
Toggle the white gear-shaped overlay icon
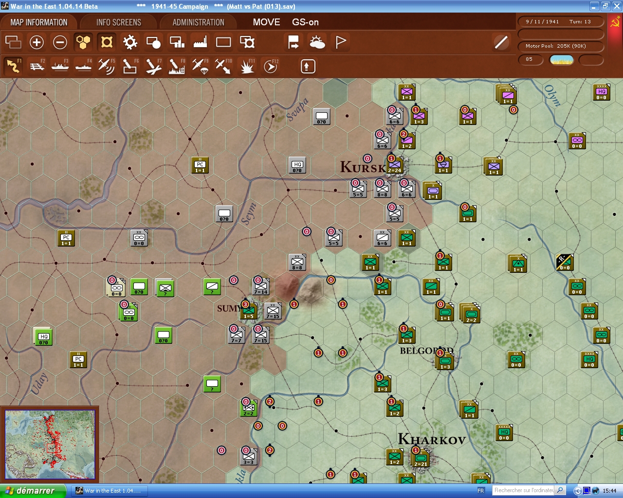point(130,42)
